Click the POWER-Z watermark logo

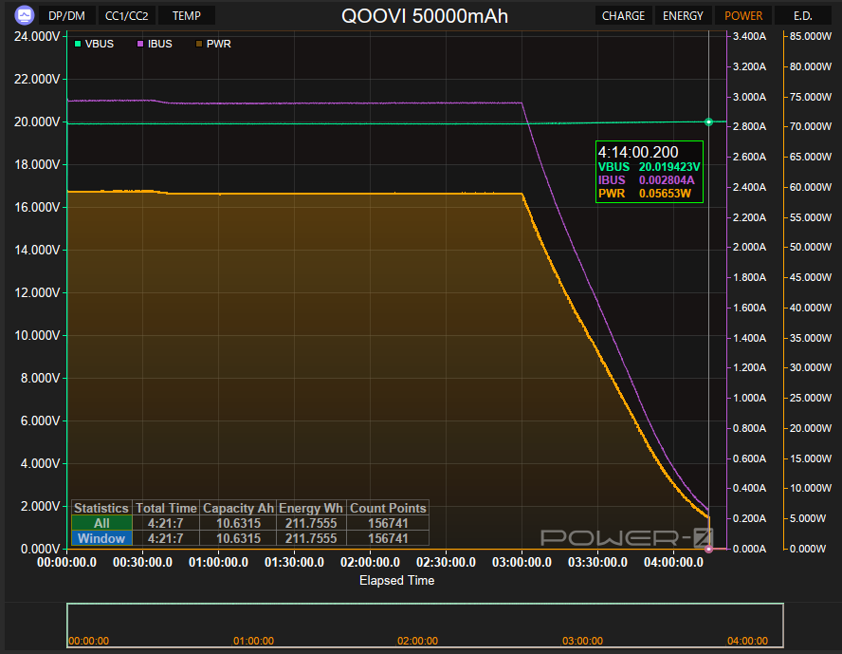point(627,537)
